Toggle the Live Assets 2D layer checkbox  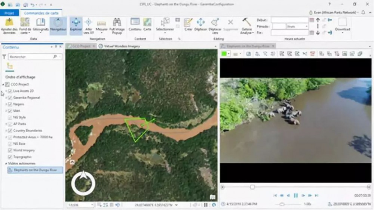pos(10,91)
